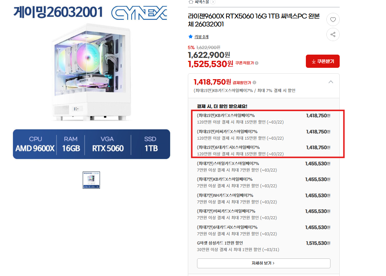Click info icon beside 결제할인가
This screenshot has width=386, height=276.
(x=254, y=82)
